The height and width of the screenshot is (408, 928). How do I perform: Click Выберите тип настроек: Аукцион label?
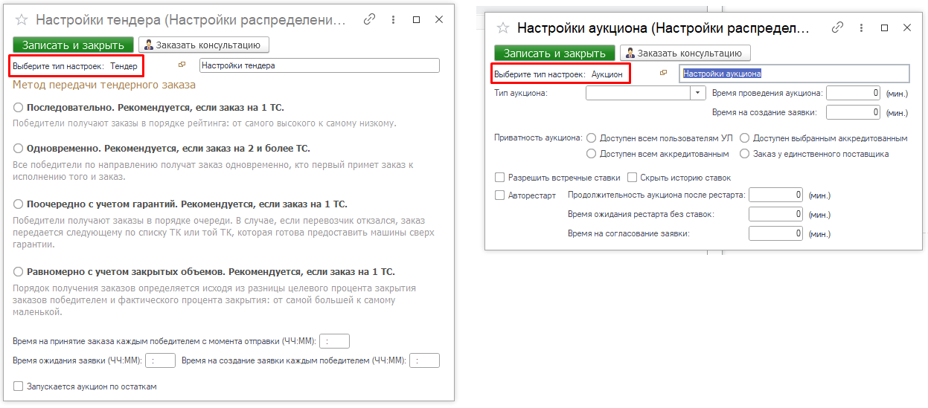click(558, 74)
